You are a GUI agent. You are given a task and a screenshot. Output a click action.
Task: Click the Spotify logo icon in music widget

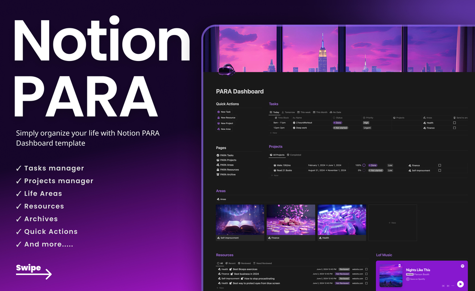click(463, 266)
